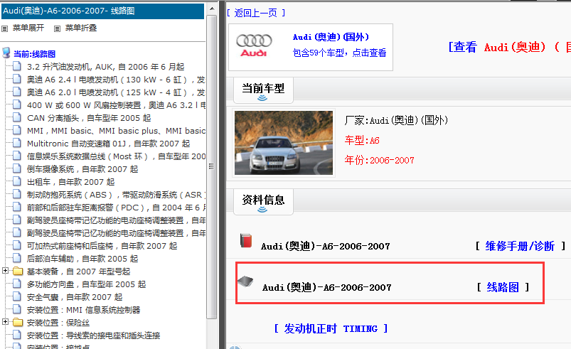Click document icon beside 前部和后部驻车距离报警

coord(17,207)
